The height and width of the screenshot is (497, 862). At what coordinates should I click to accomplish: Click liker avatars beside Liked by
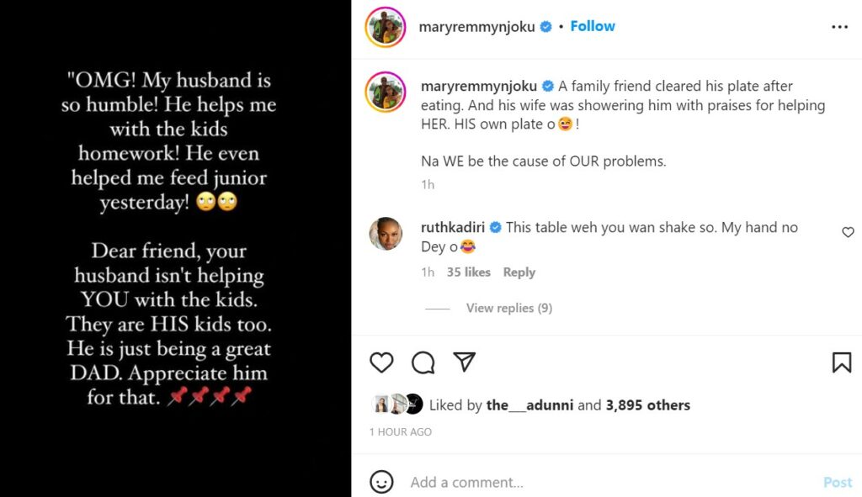396,404
